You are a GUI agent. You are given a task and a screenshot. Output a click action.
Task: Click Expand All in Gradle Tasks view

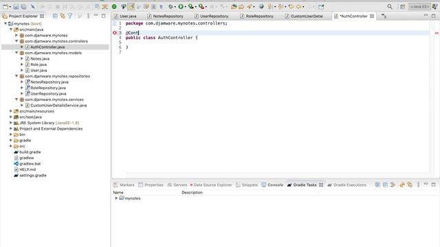pyautogui.click(x=377, y=185)
